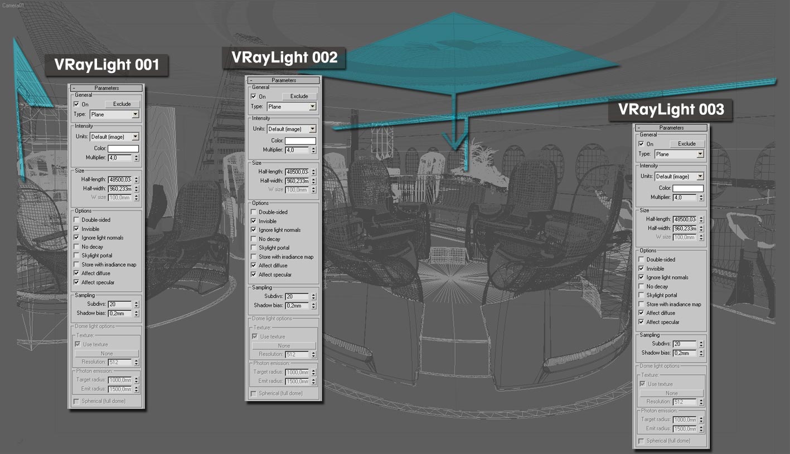Click Multiplier field in VRayLight 003 panel

685,197
